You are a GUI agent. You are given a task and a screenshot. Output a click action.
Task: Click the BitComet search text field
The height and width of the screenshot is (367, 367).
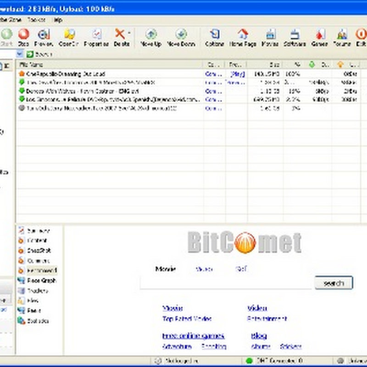click(x=226, y=283)
